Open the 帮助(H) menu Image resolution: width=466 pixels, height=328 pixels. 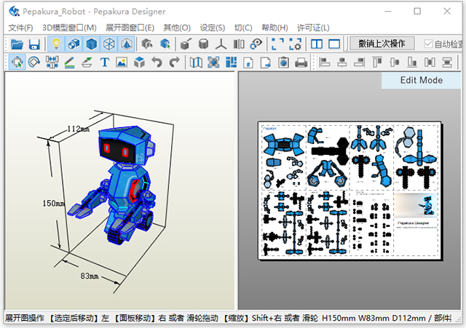(x=274, y=28)
